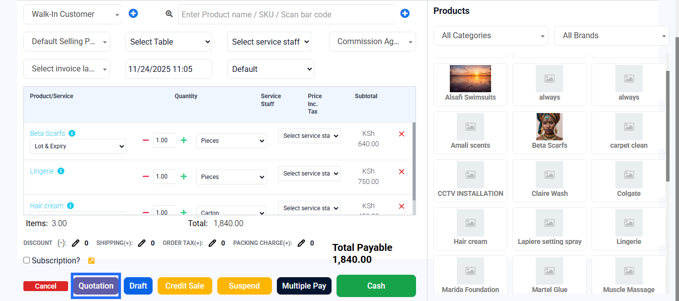Decrease the Hair cream quantity
Viewport: 679px width, 301px height.
coord(146,212)
